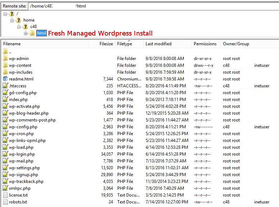Screen dimensions: 279x207
Task: Edit the Remote site path field
Action: pyautogui.click(x=153, y=6)
